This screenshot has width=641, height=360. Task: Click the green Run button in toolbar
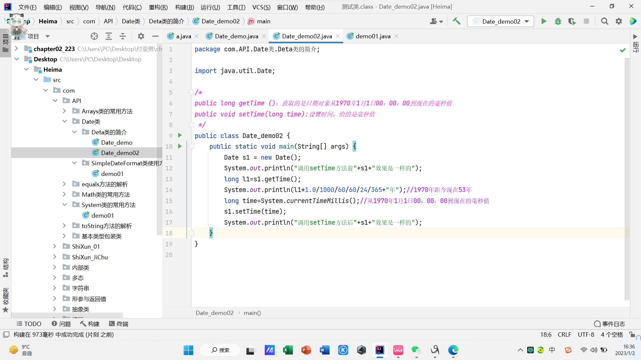544,21
